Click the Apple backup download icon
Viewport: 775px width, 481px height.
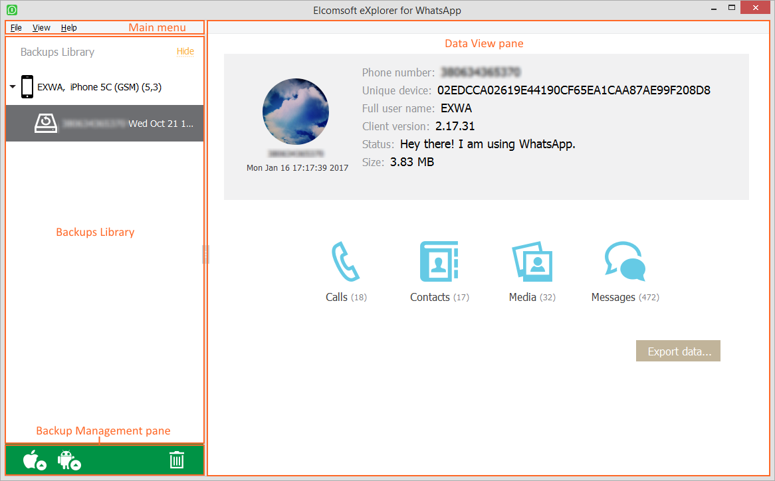(35, 460)
